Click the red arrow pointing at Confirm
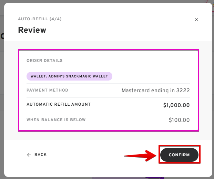This screenshot has width=214, height=179. (140, 155)
